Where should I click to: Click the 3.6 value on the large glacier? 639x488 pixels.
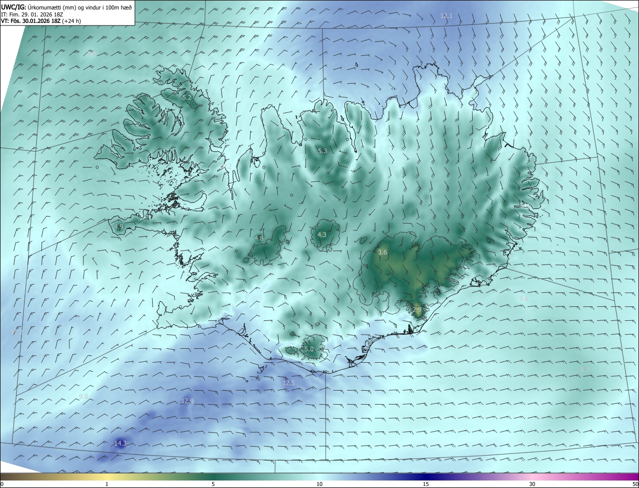[x=382, y=252]
